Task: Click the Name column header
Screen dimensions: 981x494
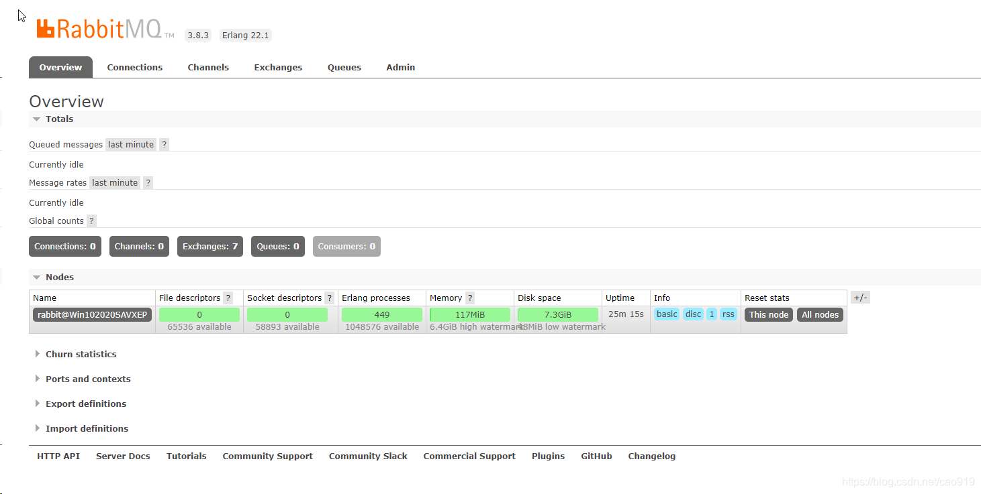Action: click(x=44, y=298)
